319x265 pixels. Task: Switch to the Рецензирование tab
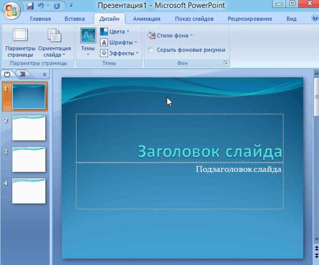point(250,19)
